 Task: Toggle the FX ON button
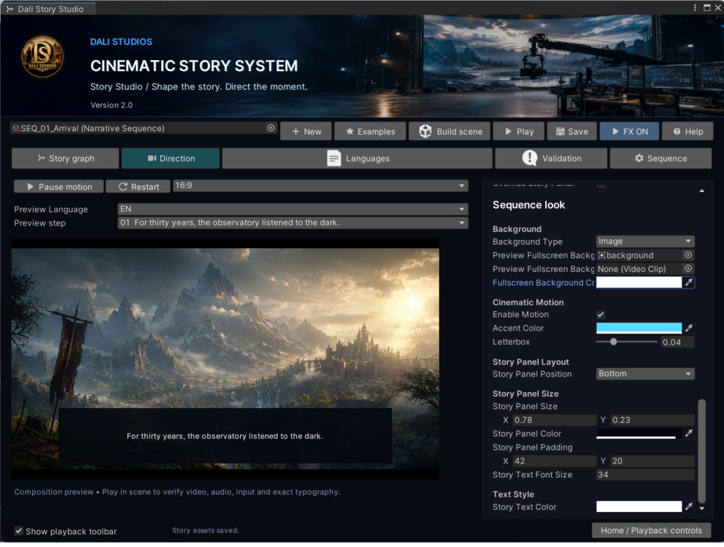(x=630, y=131)
